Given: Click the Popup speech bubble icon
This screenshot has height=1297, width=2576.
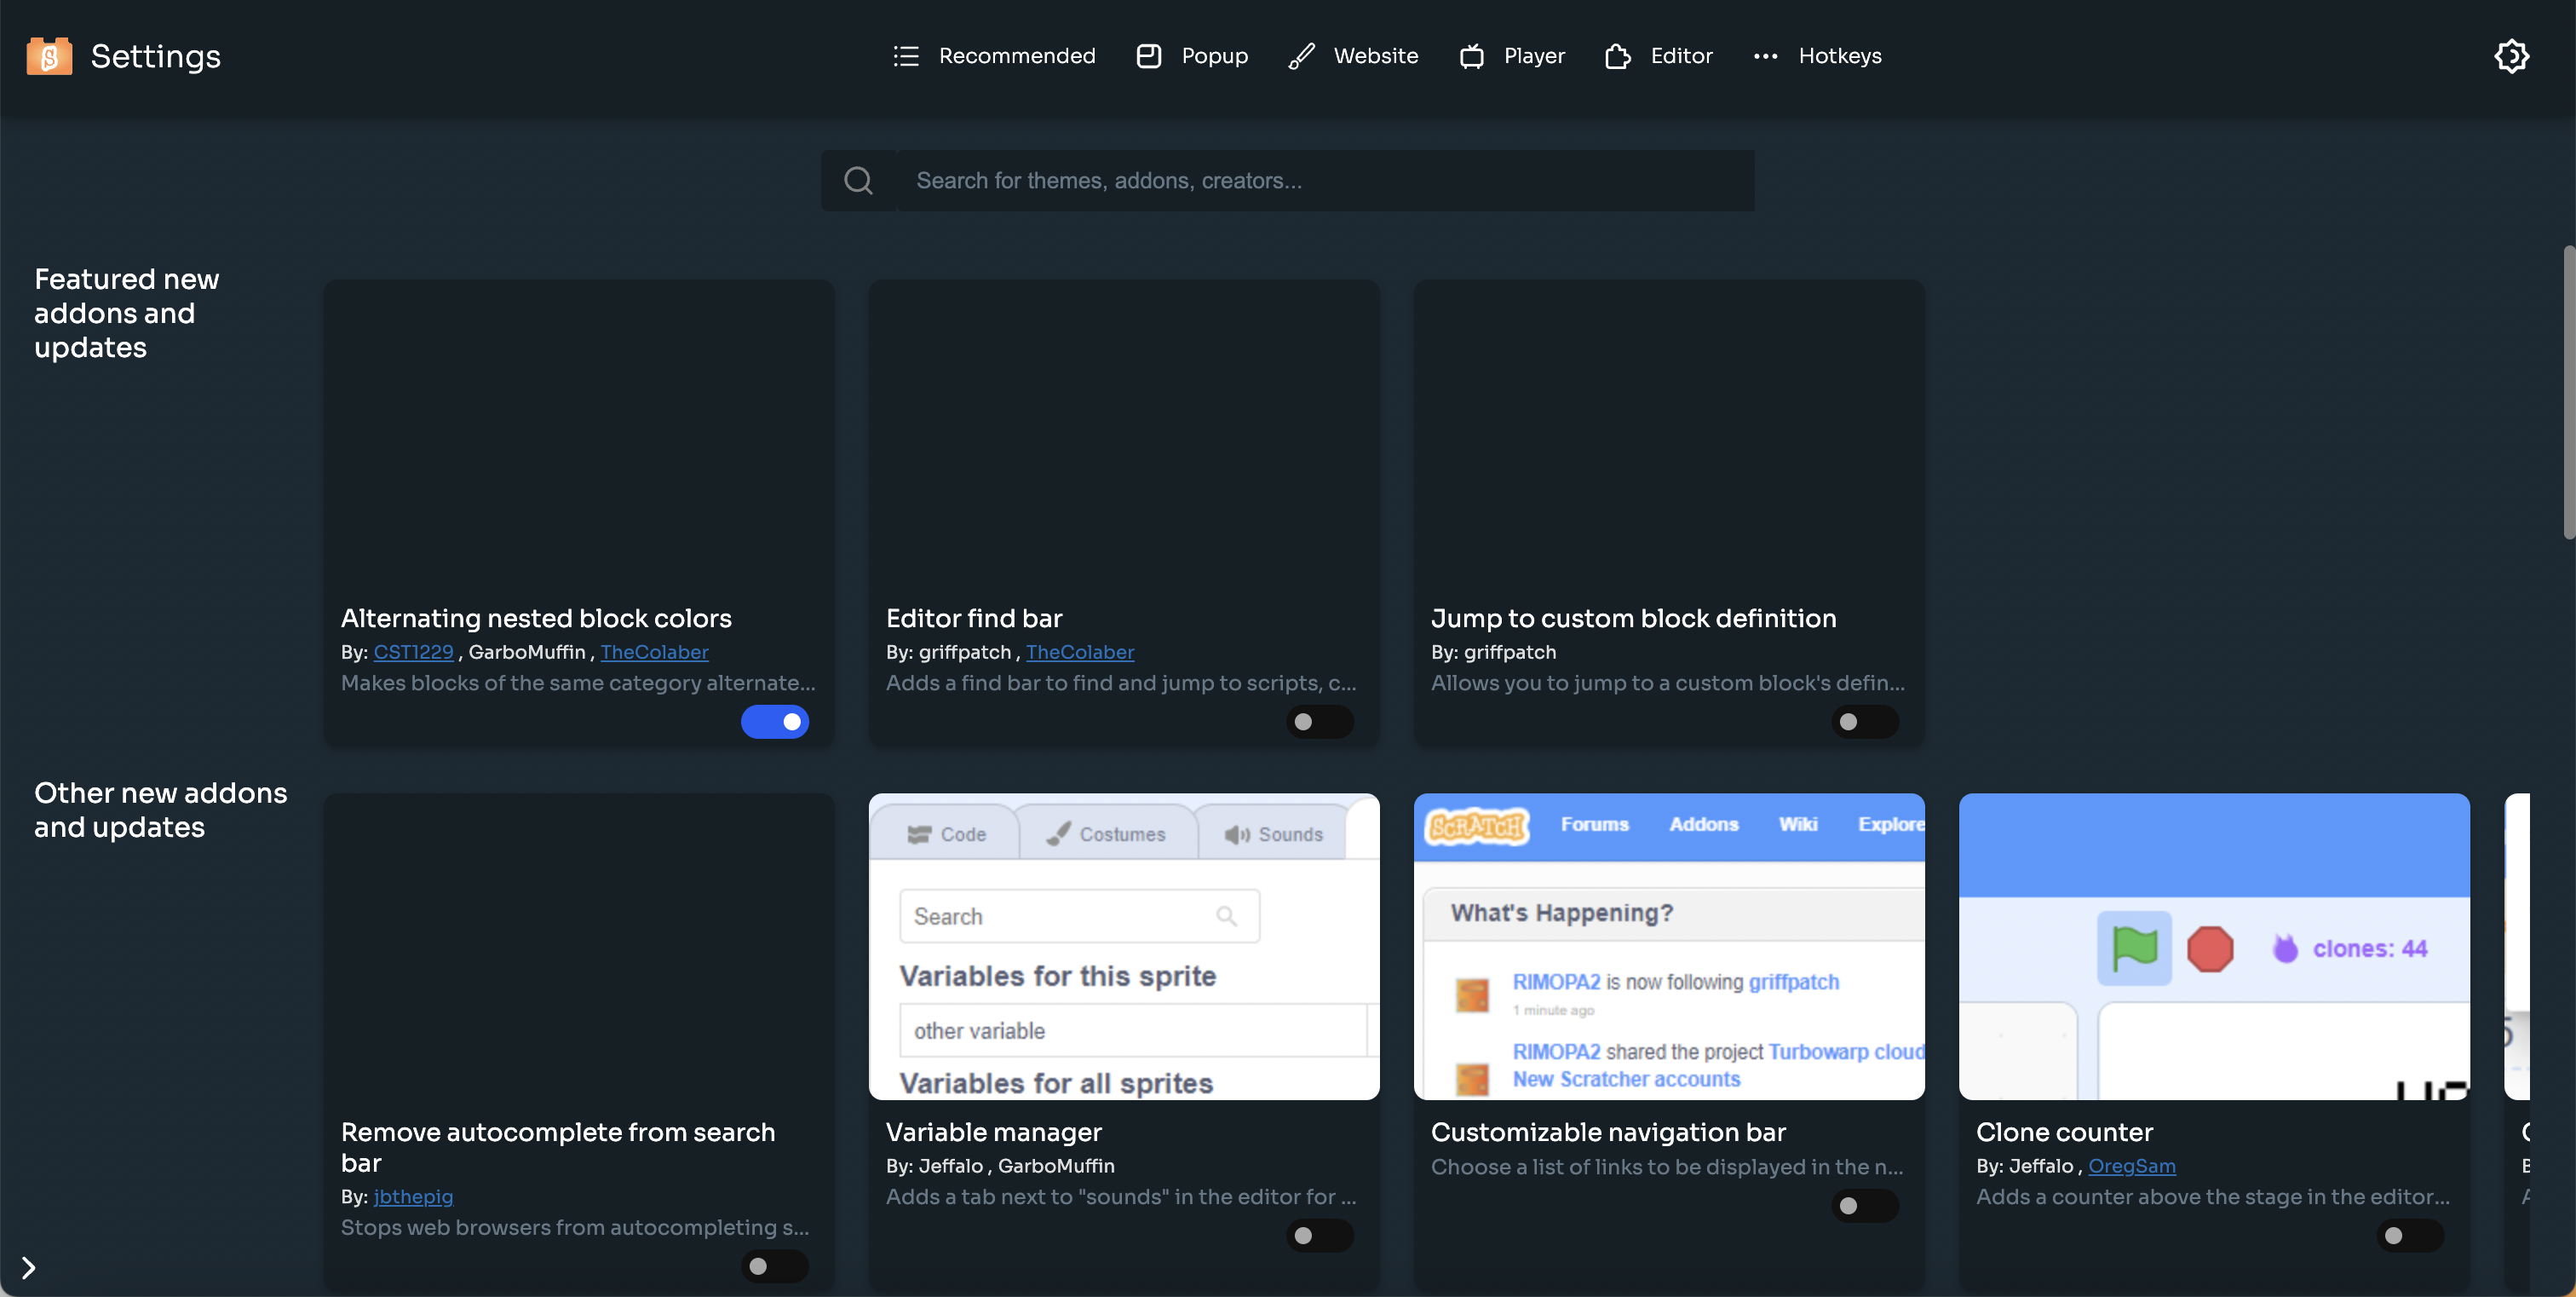Looking at the screenshot, I should click(1148, 56).
